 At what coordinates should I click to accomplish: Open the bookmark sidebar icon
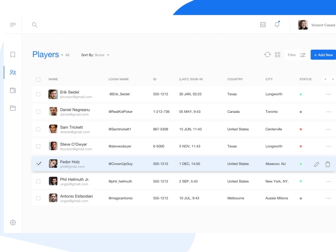(13, 55)
